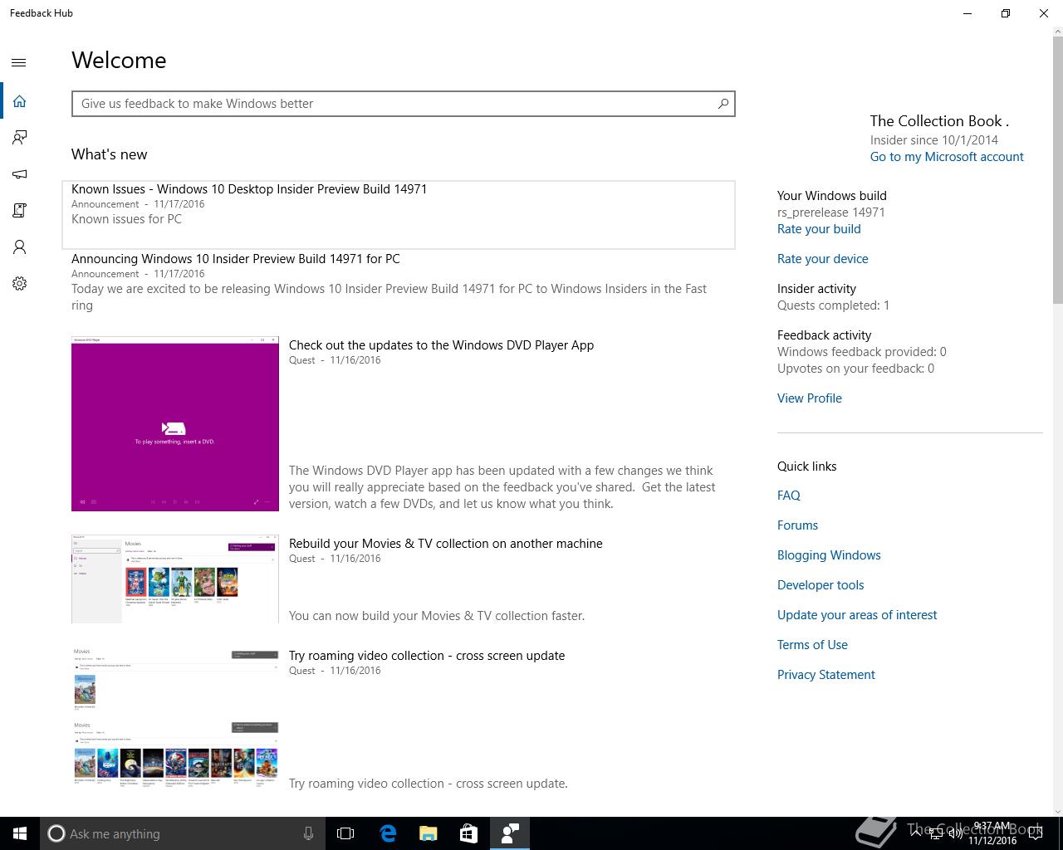
Task: Click the Movies & TV collection thumbnail
Action: coord(175,579)
